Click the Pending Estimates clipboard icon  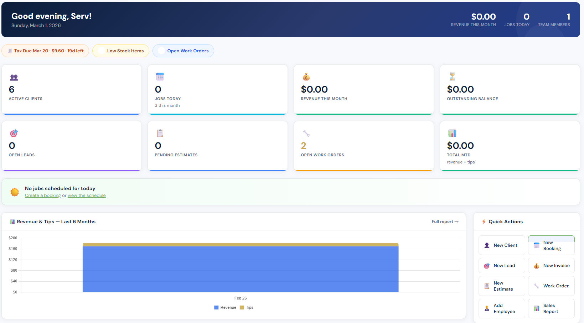(x=160, y=133)
